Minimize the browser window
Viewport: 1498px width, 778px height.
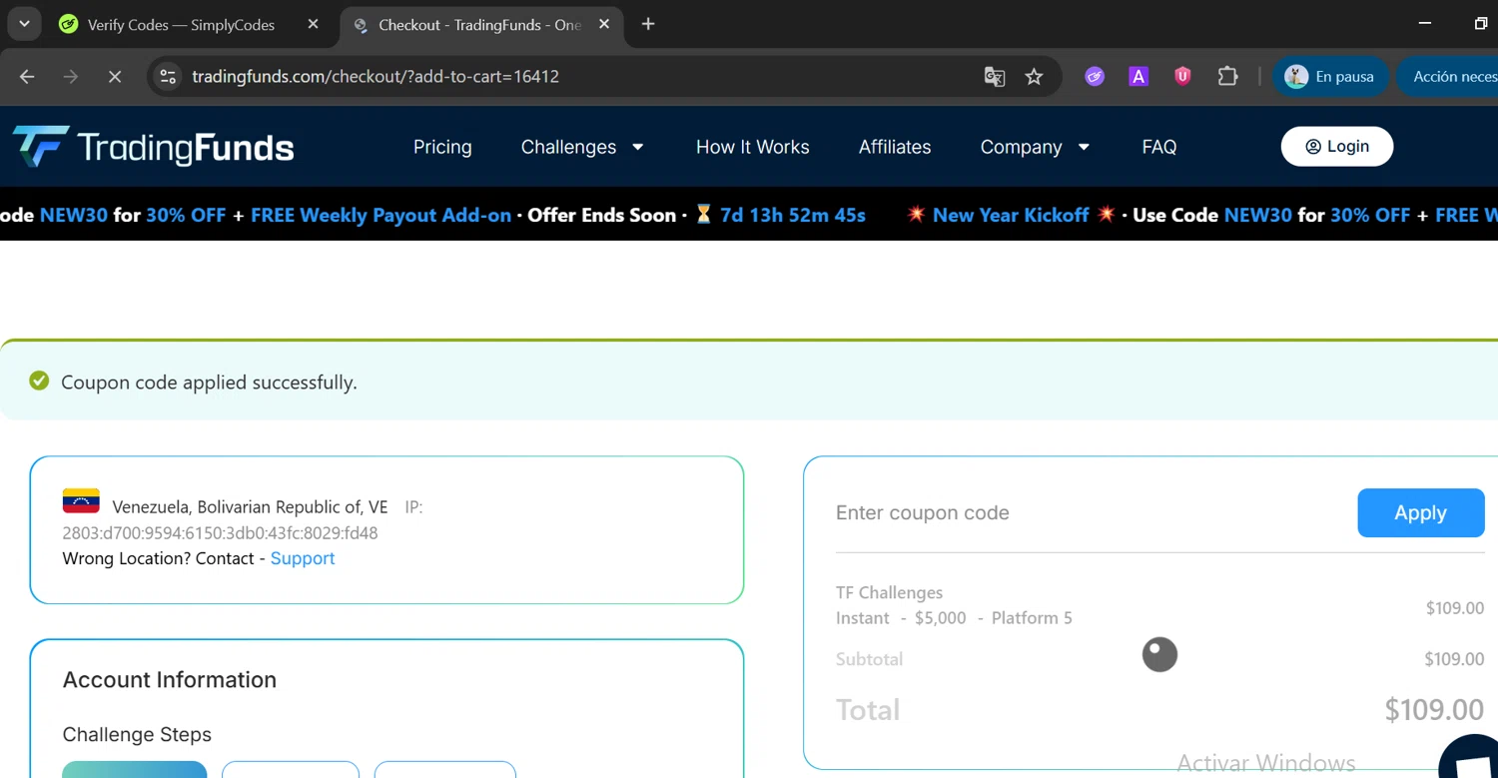[1425, 23]
